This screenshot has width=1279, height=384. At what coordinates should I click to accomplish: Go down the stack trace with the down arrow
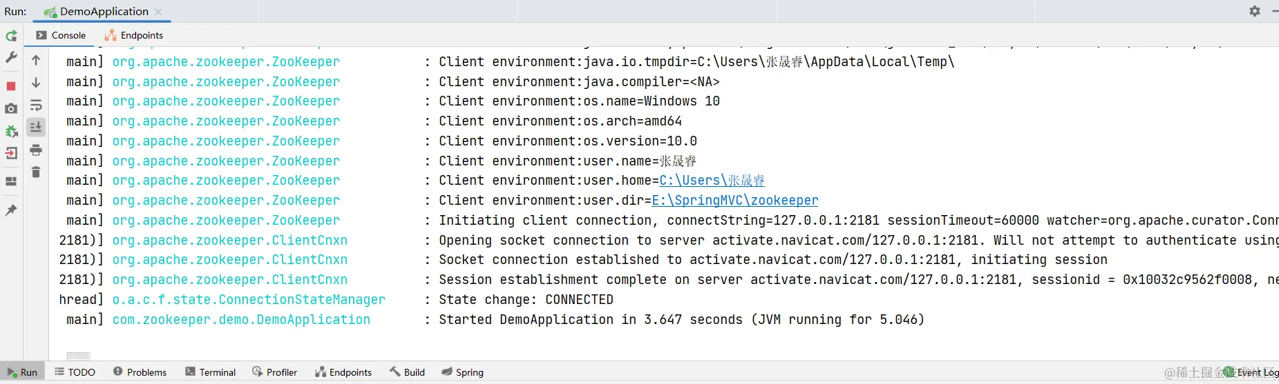(36, 83)
